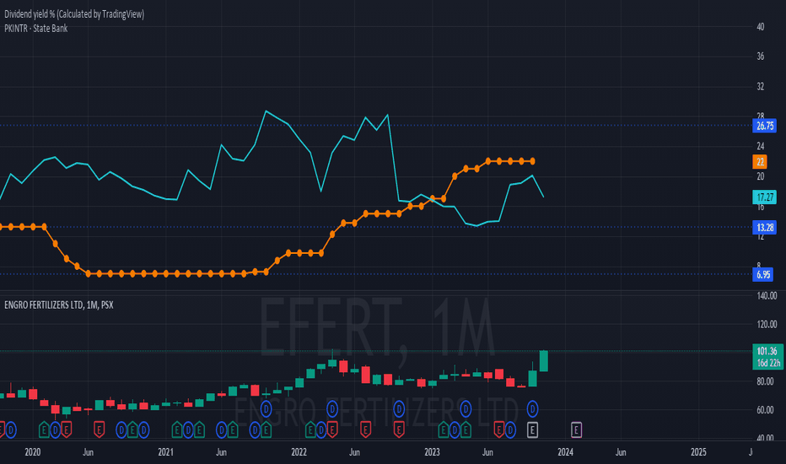
Task: Click the 6.95 blue price line label
Action: click(x=763, y=274)
